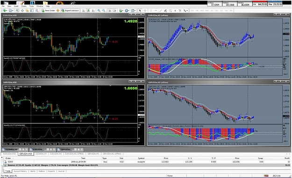Open the Experts terminal tab
Image resolution: width=292 pixels, height=178 pixels.
pyautogui.click(x=51, y=171)
